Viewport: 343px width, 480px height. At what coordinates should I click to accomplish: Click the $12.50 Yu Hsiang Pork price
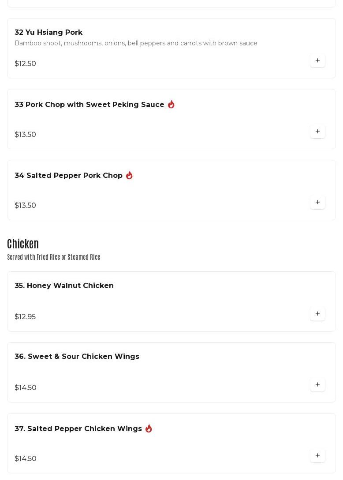tap(25, 63)
